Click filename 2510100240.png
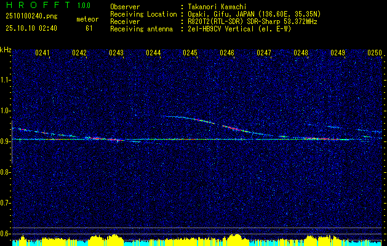The height and width of the screenshot is (246, 387). click(x=31, y=17)
